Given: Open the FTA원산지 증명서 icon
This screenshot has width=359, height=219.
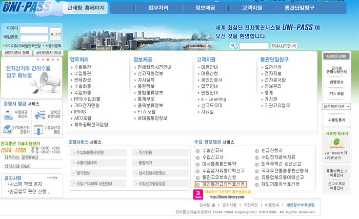Looking at the screenshot, I should [x=8, y=130].
